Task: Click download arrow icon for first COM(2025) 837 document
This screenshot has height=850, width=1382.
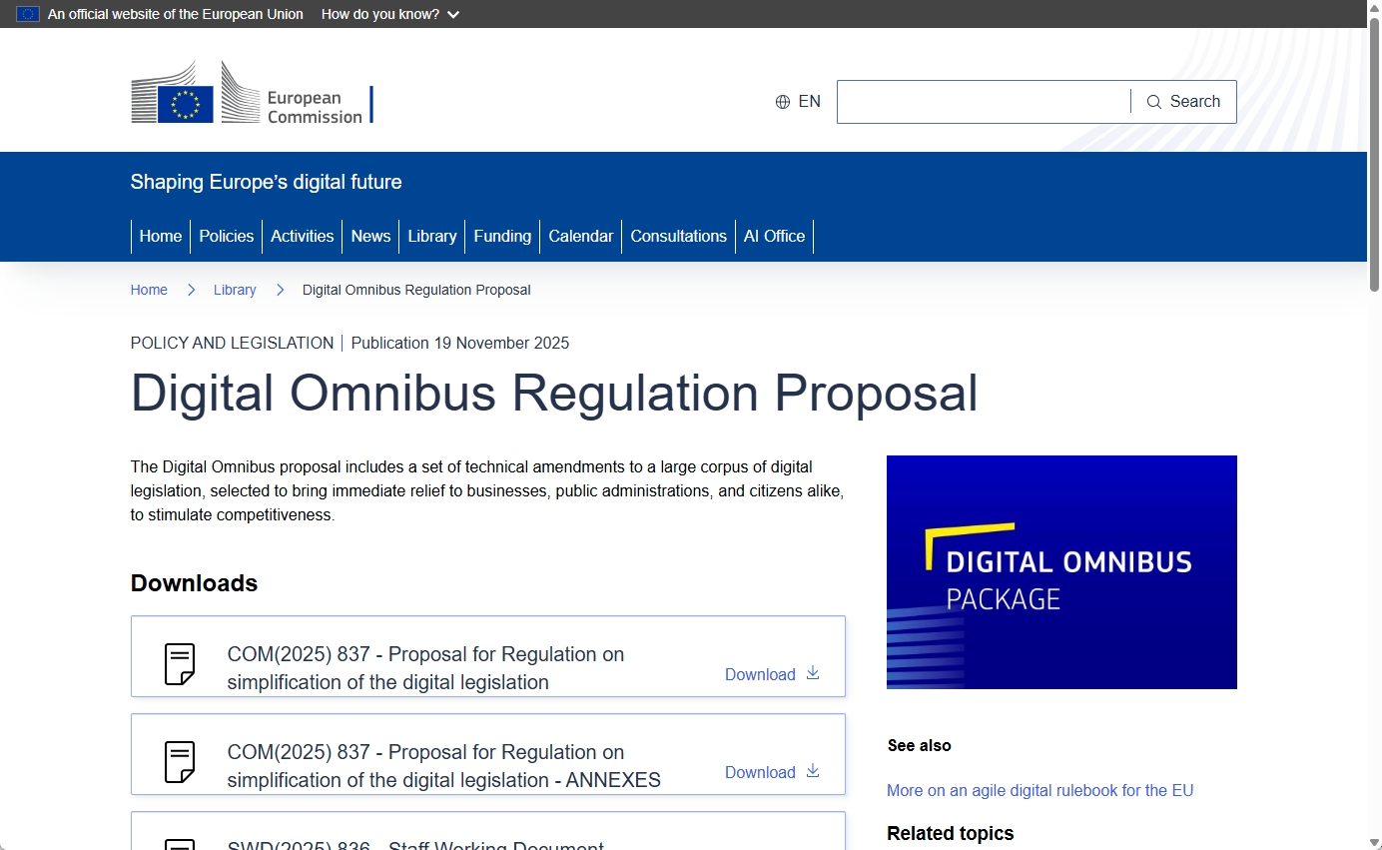Action: tap(813, 672)
